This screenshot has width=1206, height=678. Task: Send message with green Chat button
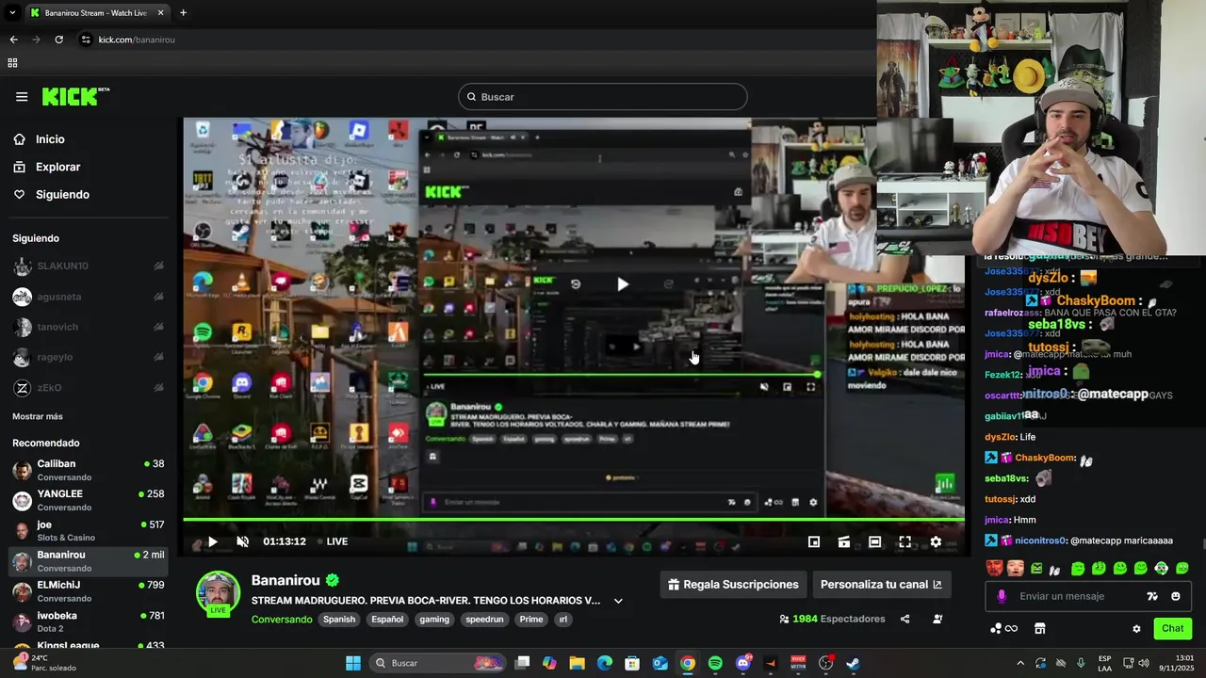click(x=1172, y=628)
